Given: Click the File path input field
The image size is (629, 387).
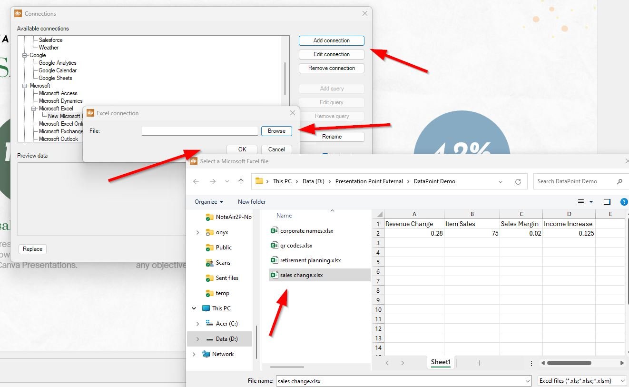Looking at the screenshot, I should click(199, 131).
